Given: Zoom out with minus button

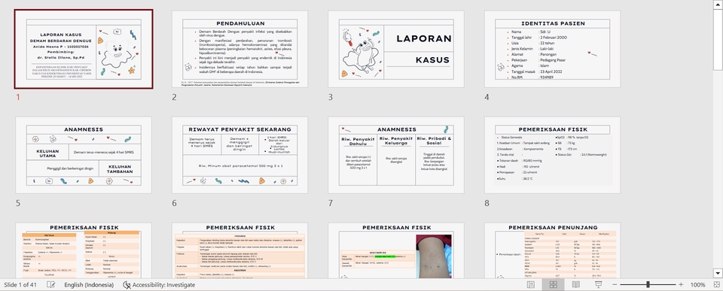Looking at the screenshot, I should tap(615, 285).
